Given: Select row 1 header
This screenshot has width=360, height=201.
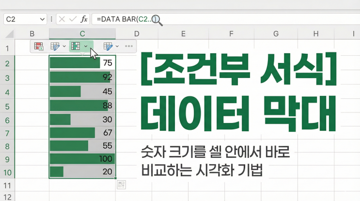Looking at the screenshot, I should pyautogui.click(x=7, y=48).
